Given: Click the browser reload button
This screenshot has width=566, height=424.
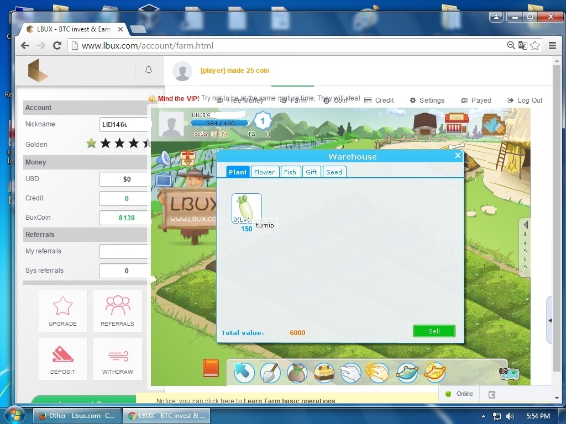Looking at the screenshot, I should (57, 45).
